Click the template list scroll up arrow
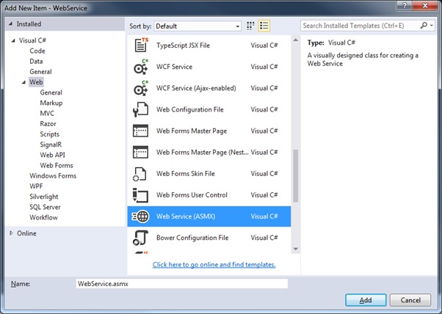 [x=295, y=40]
